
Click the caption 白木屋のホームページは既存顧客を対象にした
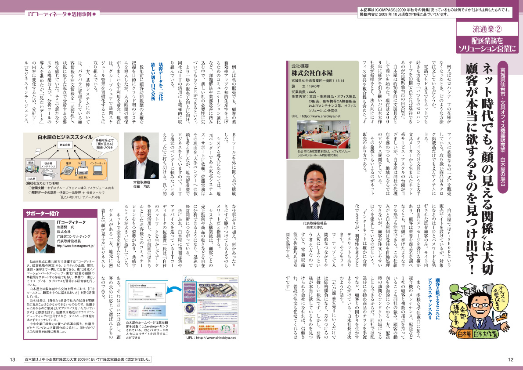(147, 330)
